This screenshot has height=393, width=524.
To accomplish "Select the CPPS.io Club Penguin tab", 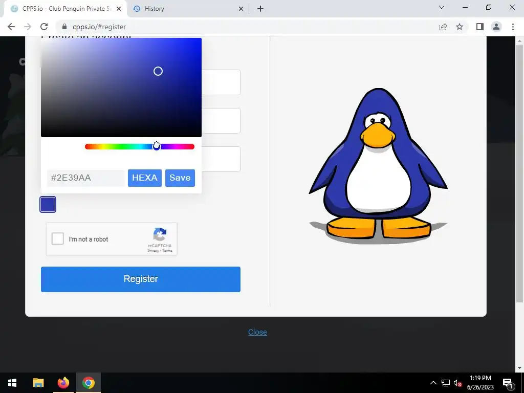I will coord(65,9).
